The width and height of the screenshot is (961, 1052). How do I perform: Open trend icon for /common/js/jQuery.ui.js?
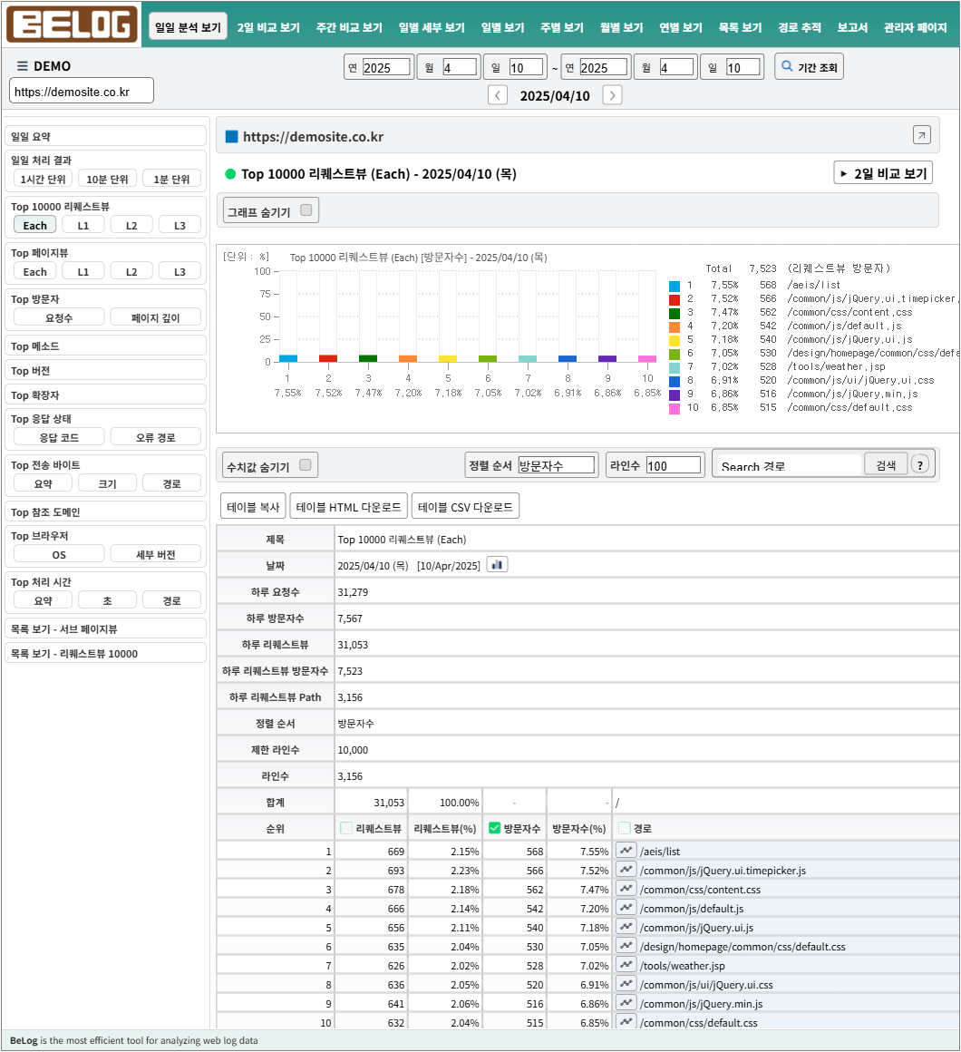(626, 927)
